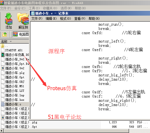The width and height of the screenshot is (150, 133).
Task: Click the Extract To (解压到) toolbar icon
Action: [x=23, y=19]
